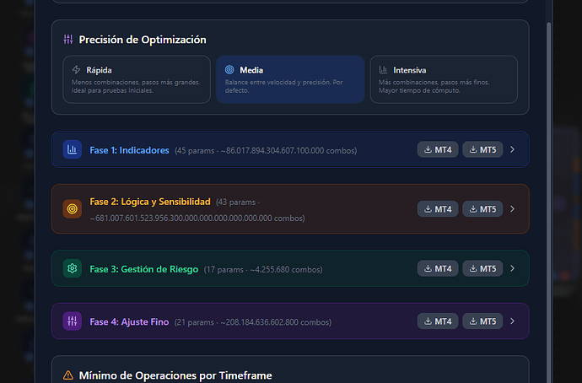Screen dimensions: 582x383
Task: Click the '17 params · ~4.255.680 combos' text
Action: 263,270
